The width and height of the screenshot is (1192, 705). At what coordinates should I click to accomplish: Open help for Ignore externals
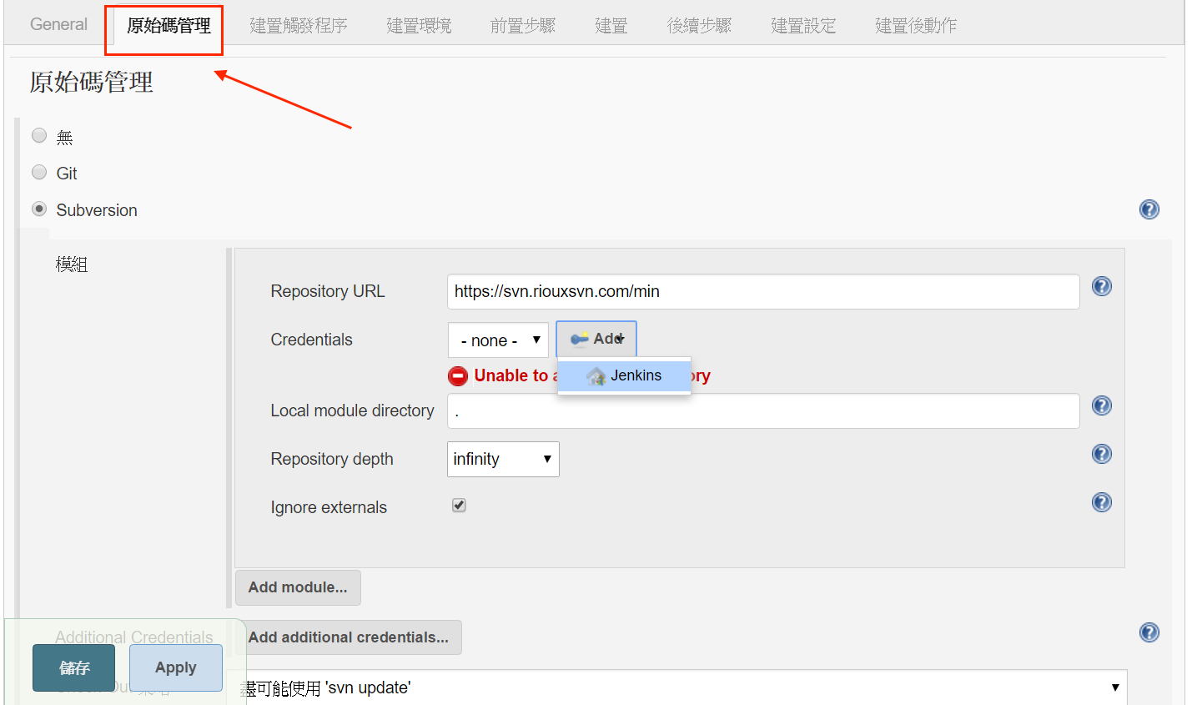pos(1101,502)
